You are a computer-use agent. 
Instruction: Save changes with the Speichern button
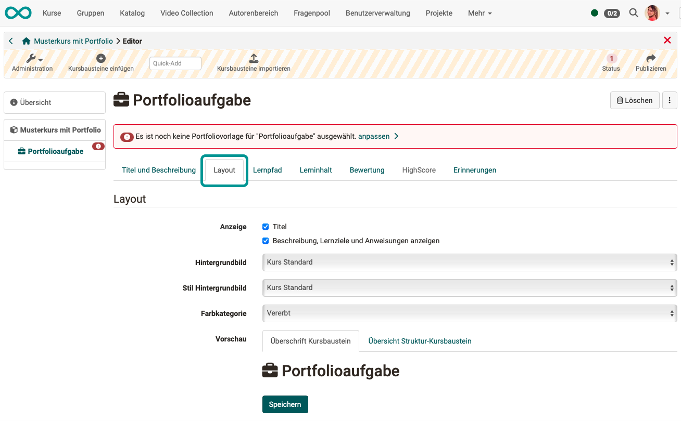pos(285,404)
